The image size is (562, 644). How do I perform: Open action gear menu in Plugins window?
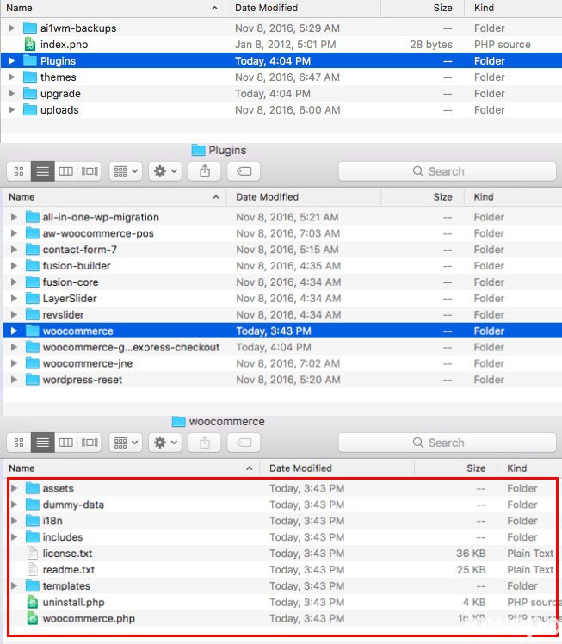(x=165, y=171)
